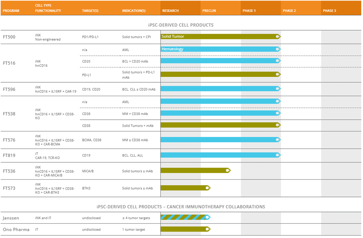Click arrow tip of FT500 progress bar
The height and width of the screenshot is (238, 363).
(278, 37)
